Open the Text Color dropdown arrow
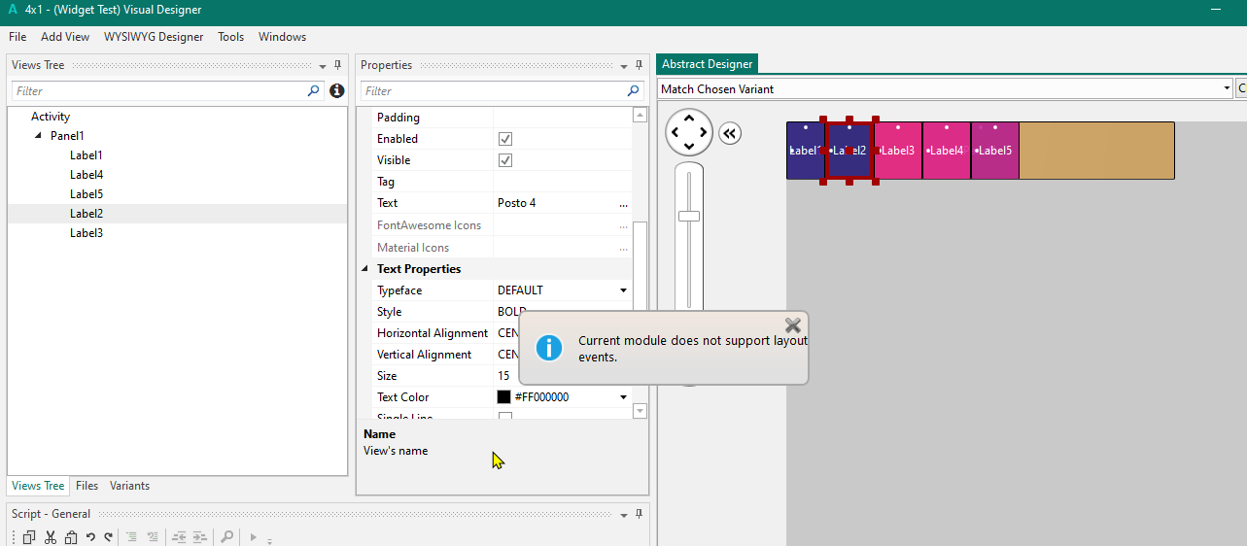The image size is (1247, 546). [x=623, y=397]
